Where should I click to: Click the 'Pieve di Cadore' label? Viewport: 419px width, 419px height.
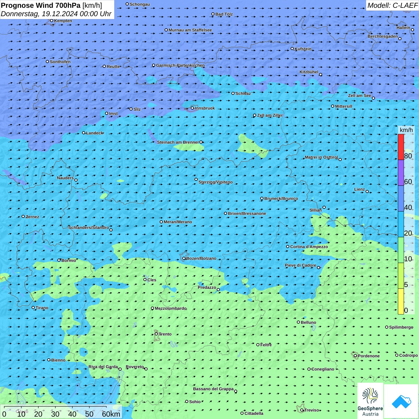click(300, 265)
